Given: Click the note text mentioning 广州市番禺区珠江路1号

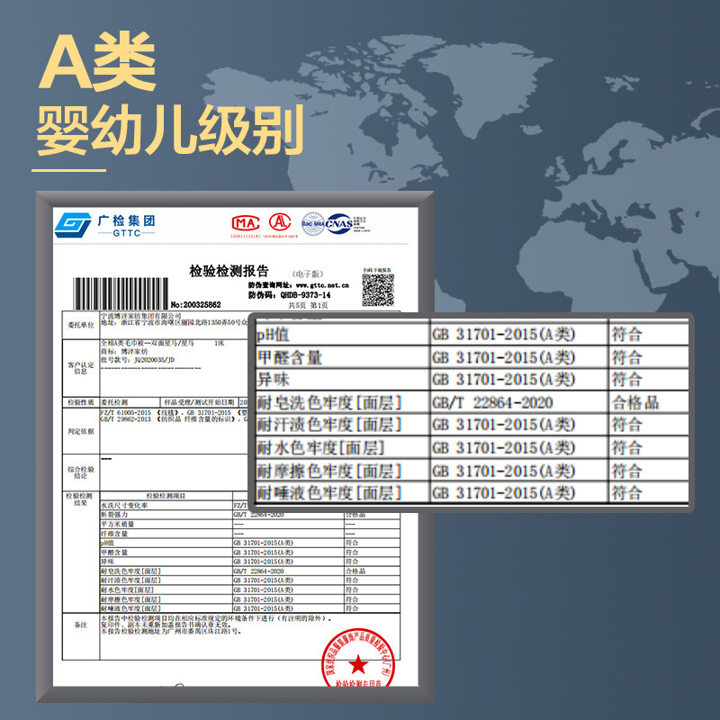Looking at the screenshot, I should pos(171,632).
